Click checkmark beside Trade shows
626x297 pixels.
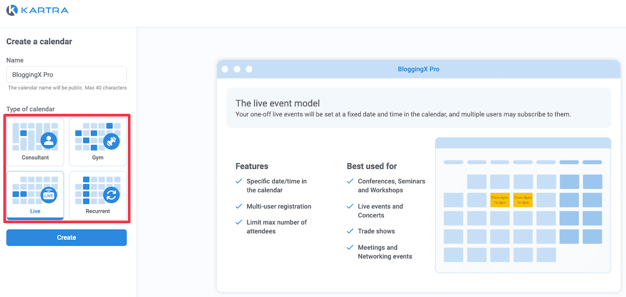pyautogui.click(x=350, y=231)
